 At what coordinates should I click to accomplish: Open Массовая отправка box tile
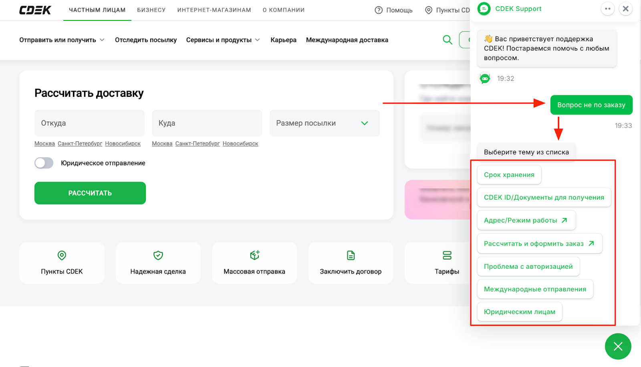[254, 263]
